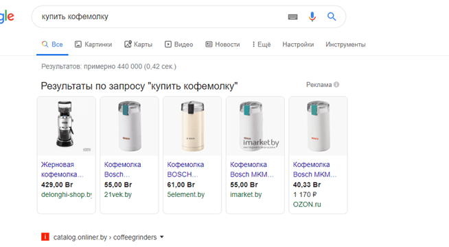Click the delonghi-shop.by store link
Image resolution: width=449 pixels, height=247 pixels.
pyautogui.click(x=67, y=195)
